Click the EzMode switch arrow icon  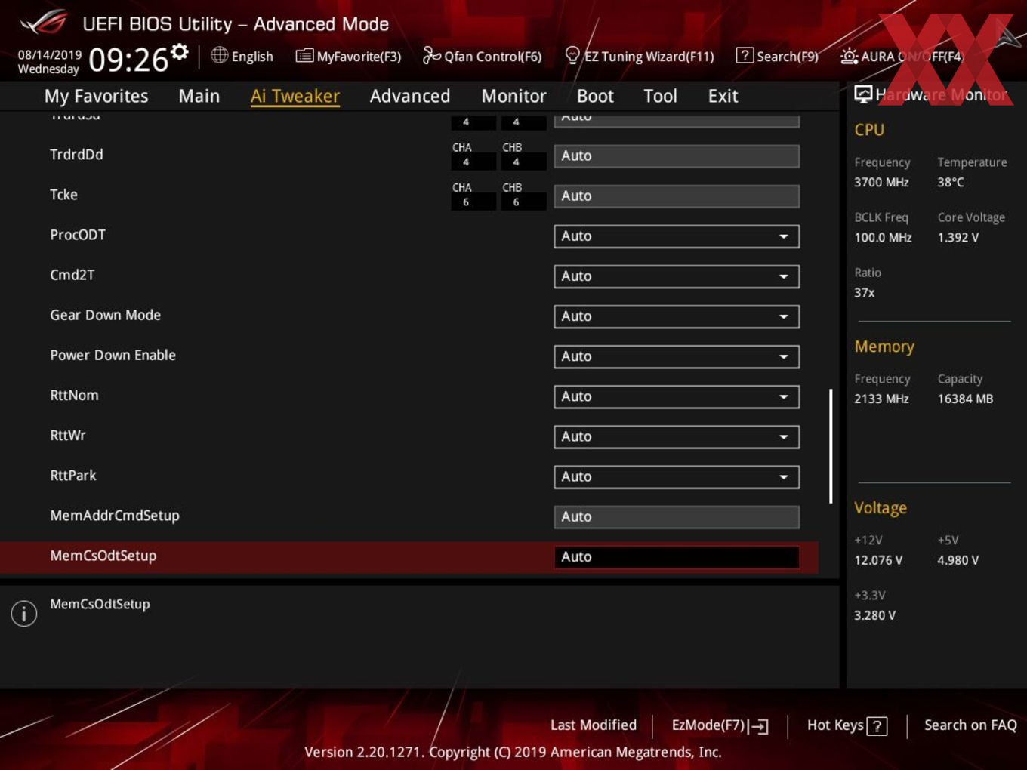tap(759, 726)
